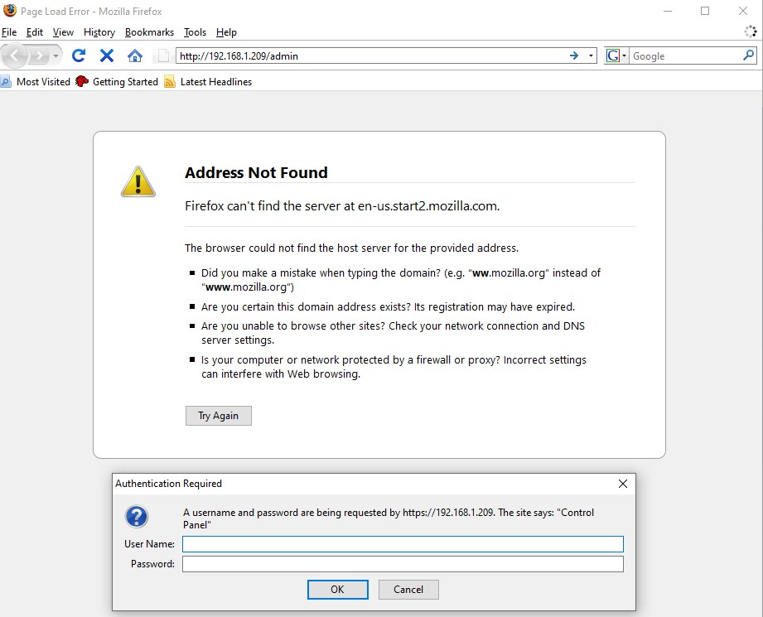Go to the Home page icon

[x=135, y=55]
